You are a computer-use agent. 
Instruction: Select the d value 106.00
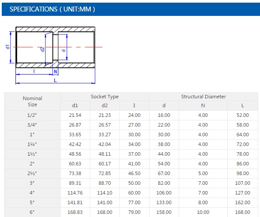click(x=164, y=193)
